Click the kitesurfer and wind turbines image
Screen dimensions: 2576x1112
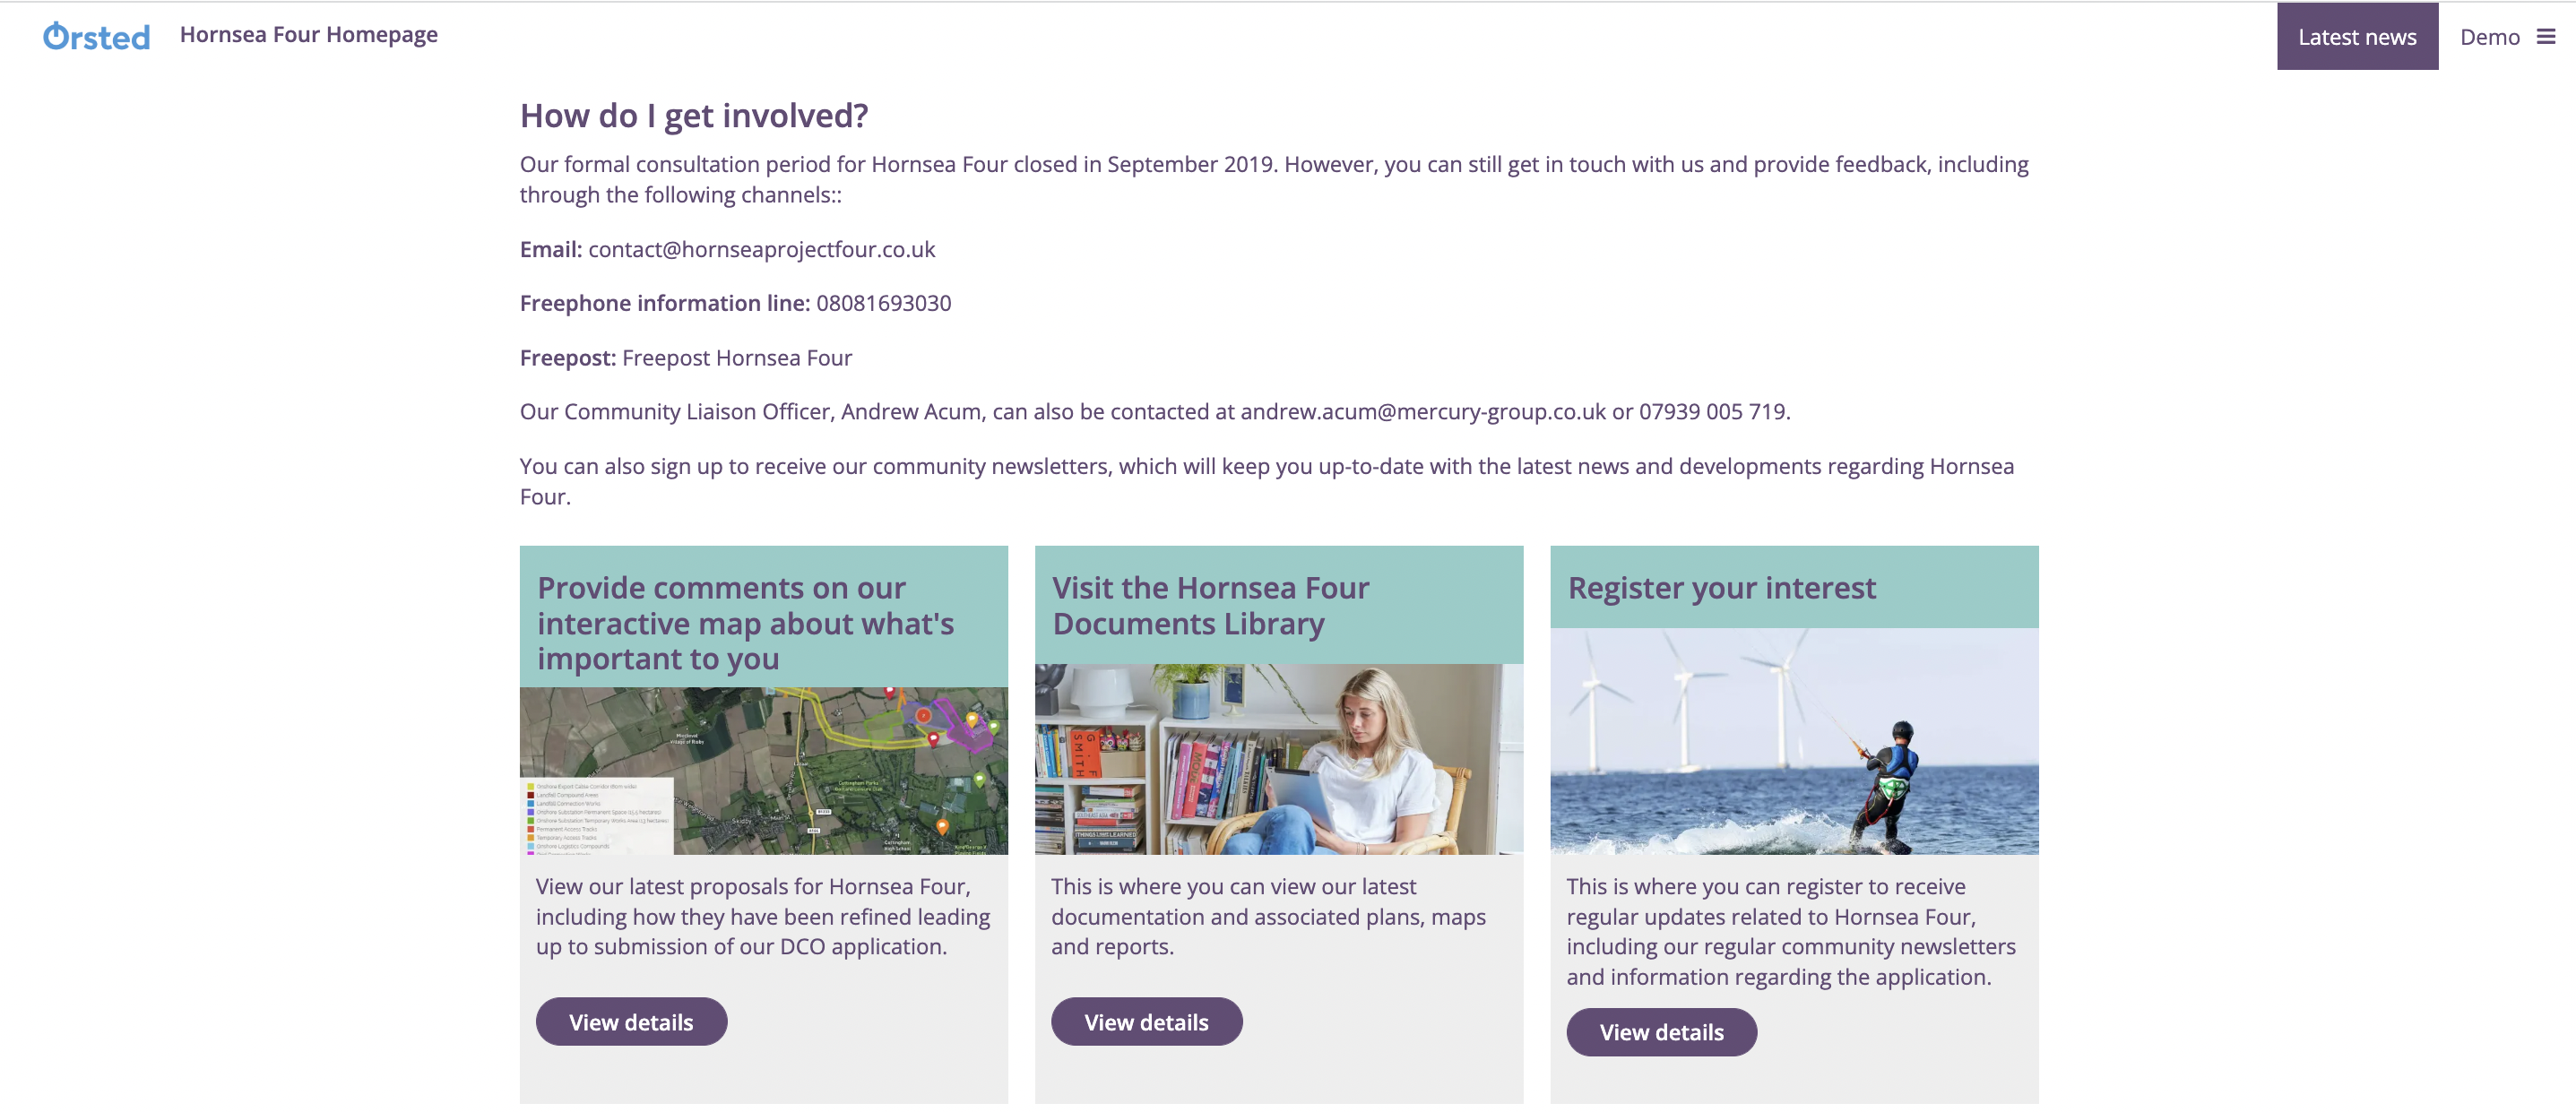click(x=1793, y=741)
